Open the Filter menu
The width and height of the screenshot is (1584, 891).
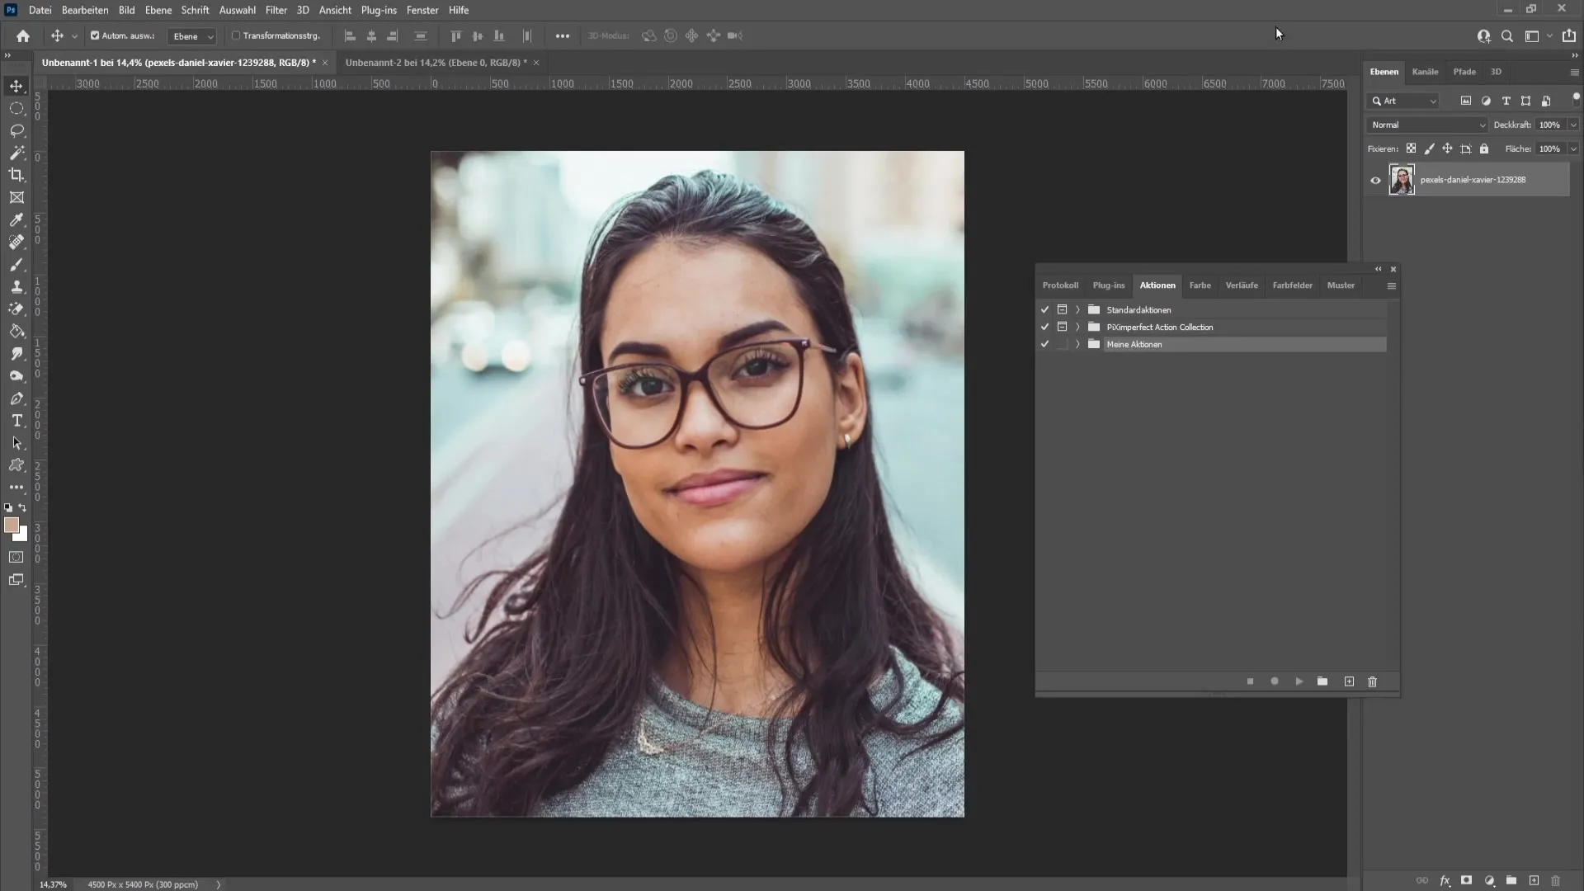point(276,10)
